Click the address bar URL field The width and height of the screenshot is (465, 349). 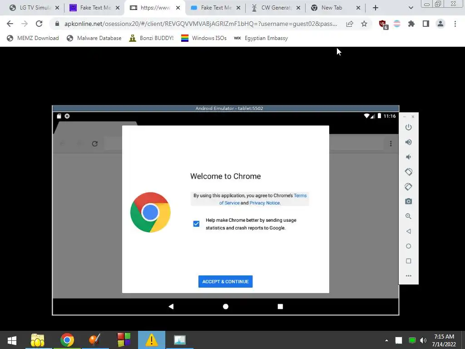(x=200, y=24)
